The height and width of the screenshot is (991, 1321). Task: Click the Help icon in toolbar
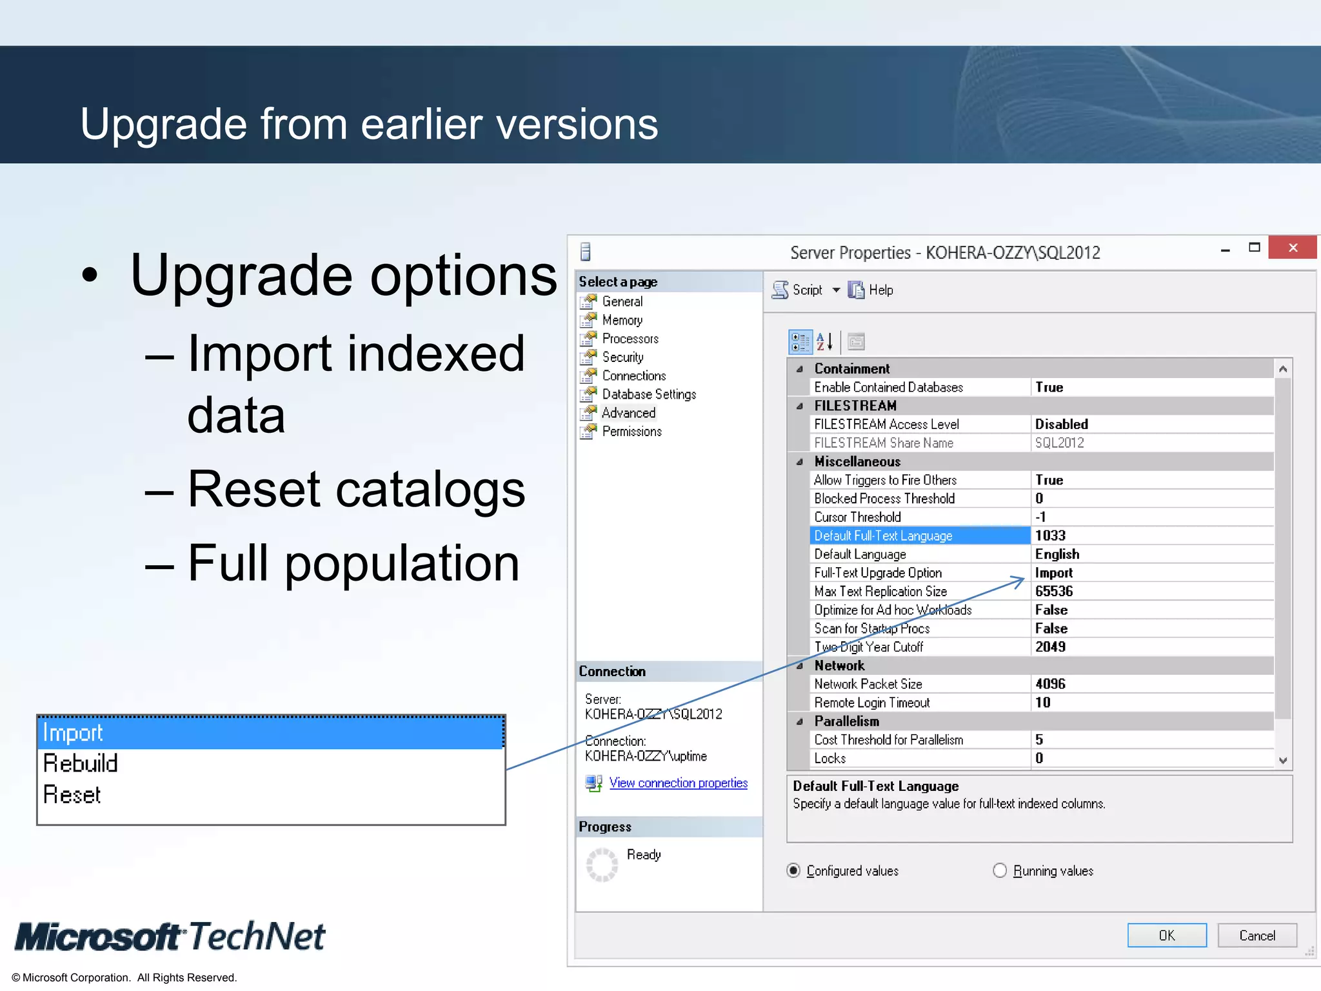856,290
